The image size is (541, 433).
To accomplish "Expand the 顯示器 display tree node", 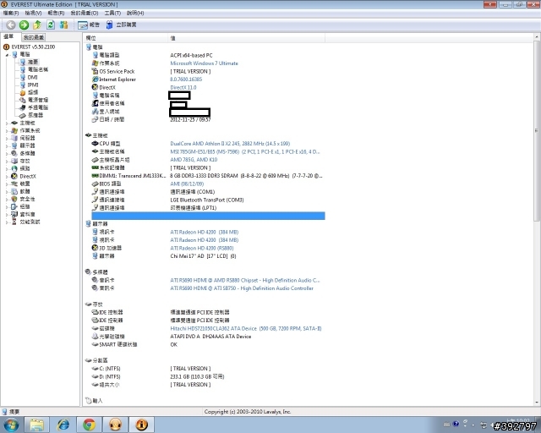I will pos(7,145).
